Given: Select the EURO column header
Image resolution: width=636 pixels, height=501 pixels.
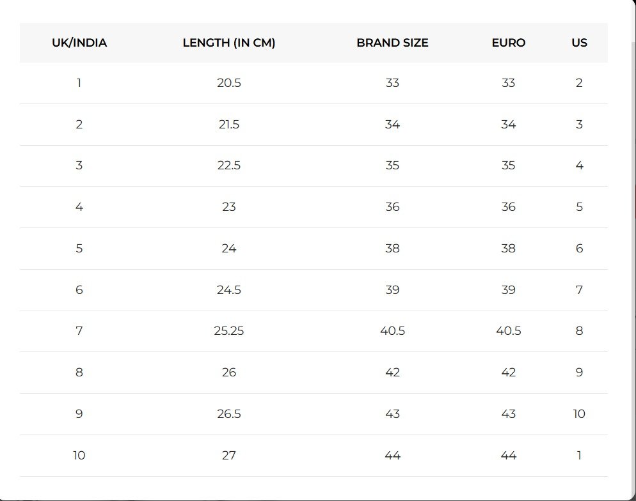Looking at the screenshot, I should (x=508, y=43).
